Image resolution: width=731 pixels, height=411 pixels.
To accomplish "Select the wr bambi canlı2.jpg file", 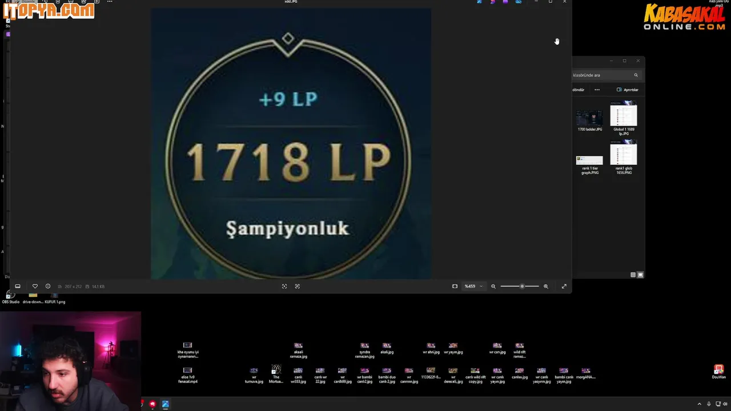I will [x=364, y=376].
